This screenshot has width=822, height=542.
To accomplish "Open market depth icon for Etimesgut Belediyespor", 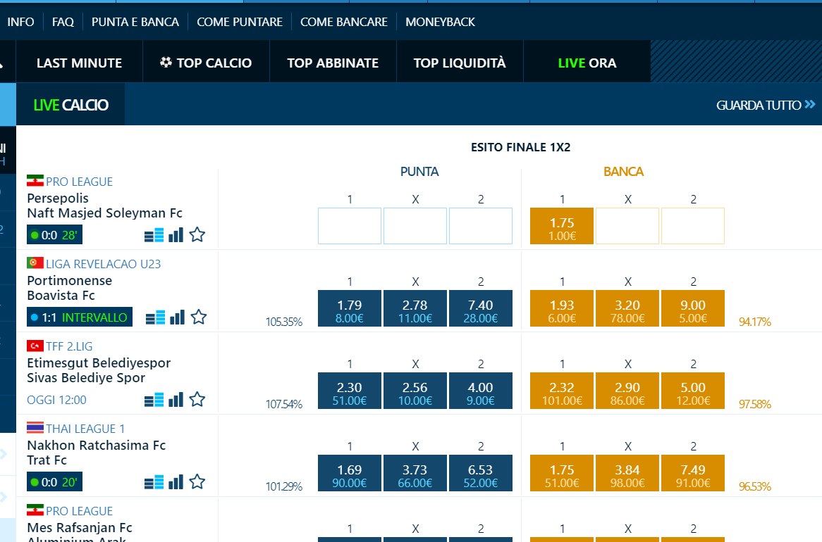I will click(154, 400).
